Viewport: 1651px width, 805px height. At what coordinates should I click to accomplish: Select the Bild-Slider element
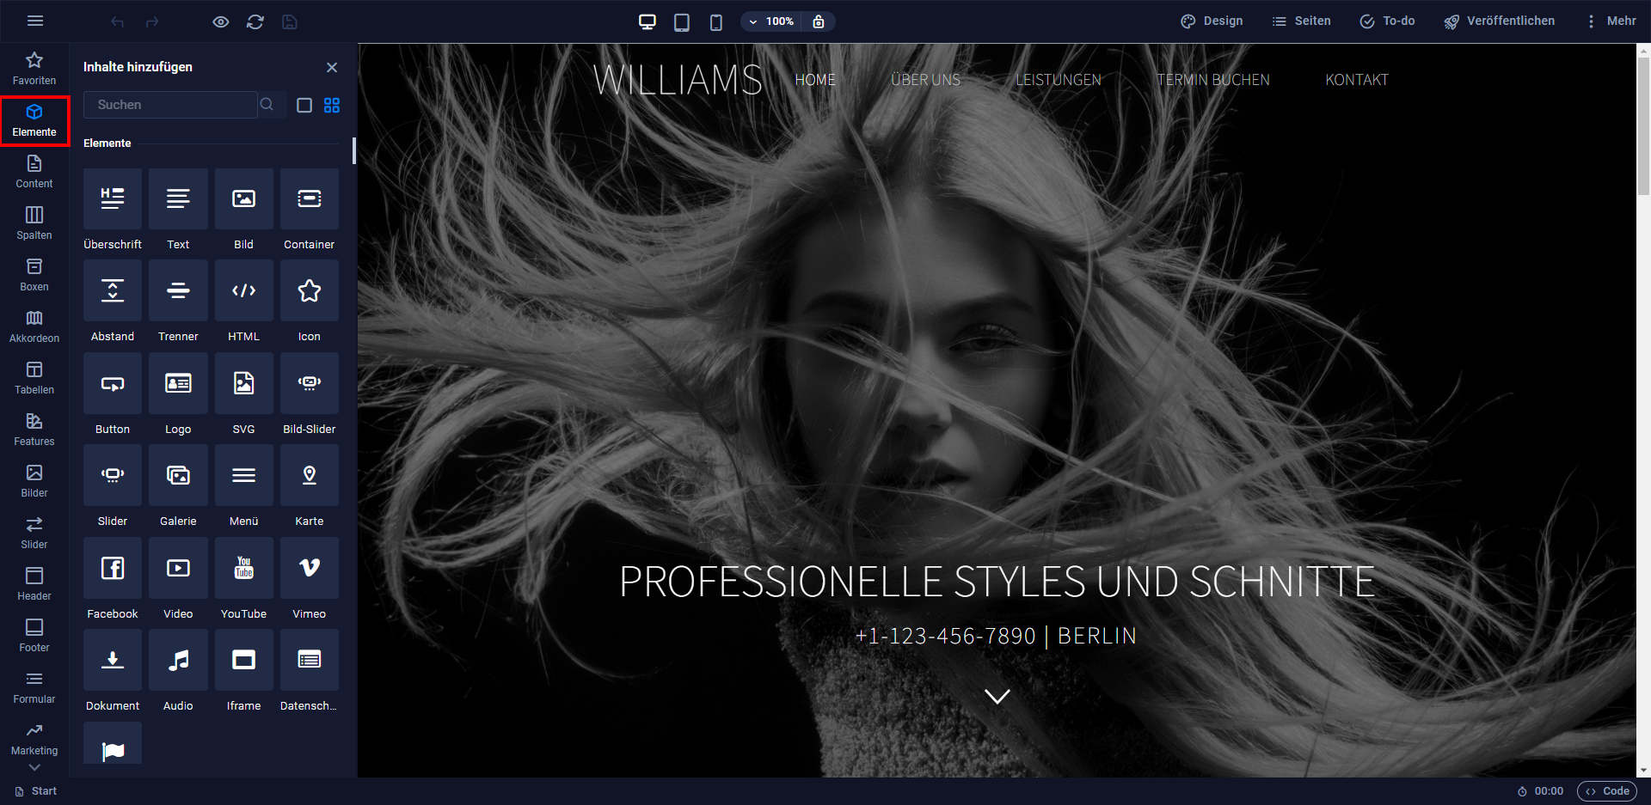point(310,395)
